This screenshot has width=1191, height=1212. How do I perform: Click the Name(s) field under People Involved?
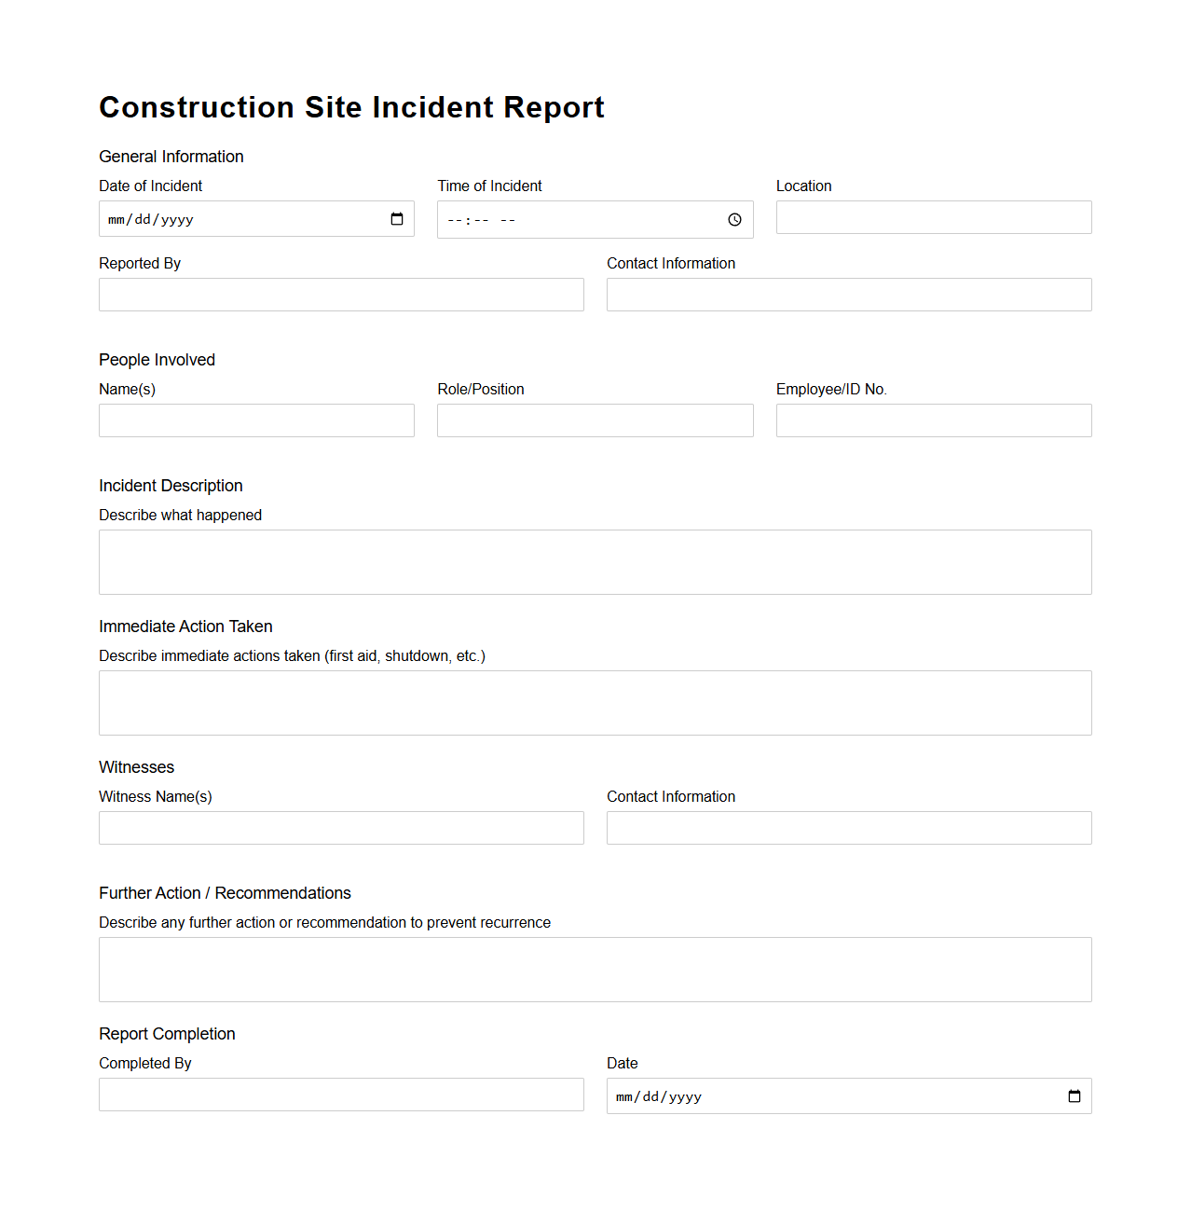256,420
